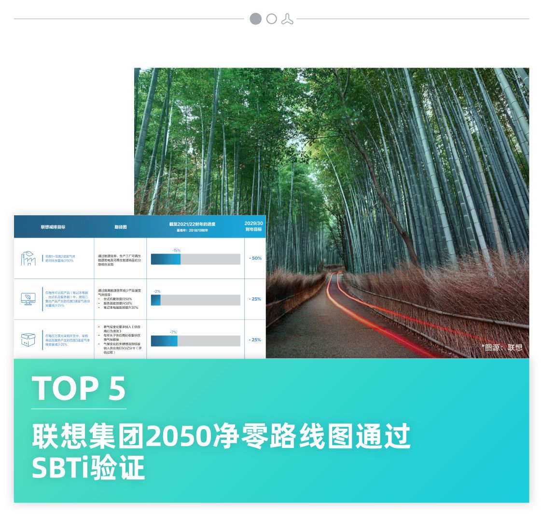Click the monitor with leaf icon
The width and height of the screenshot is (543, 517).
click(x=28, y=299)
